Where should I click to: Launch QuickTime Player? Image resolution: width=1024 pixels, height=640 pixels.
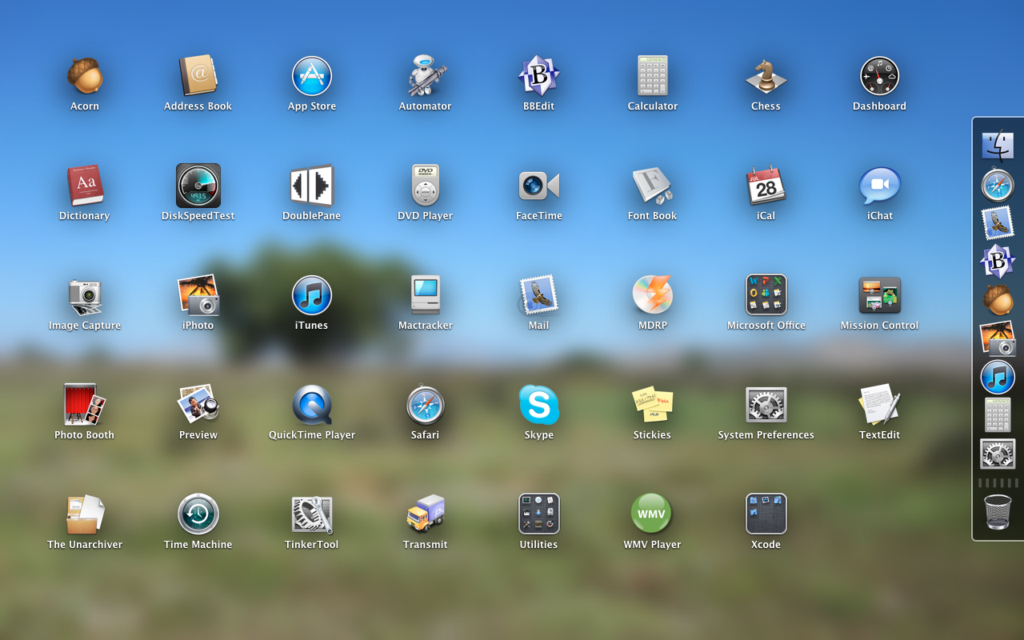311,405
